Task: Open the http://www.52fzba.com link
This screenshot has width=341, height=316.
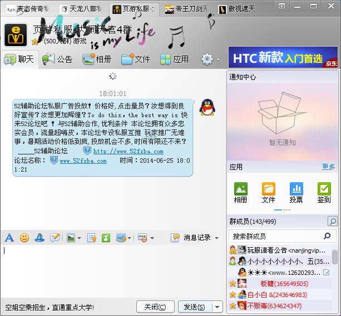Action: coord(128,151)
